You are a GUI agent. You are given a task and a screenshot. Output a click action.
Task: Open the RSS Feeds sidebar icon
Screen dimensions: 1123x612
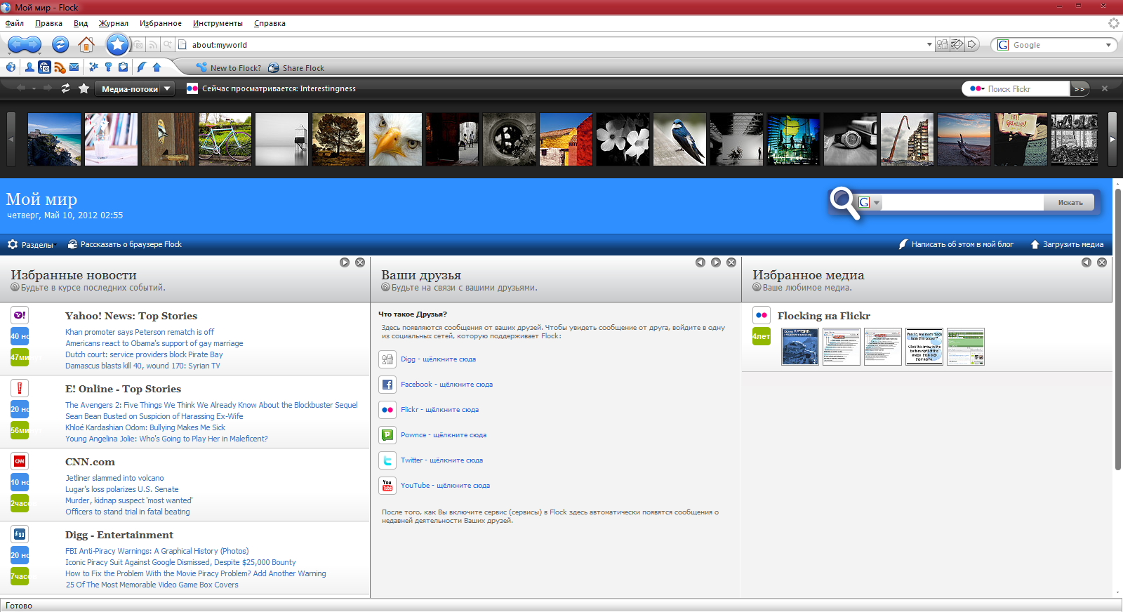60,67
